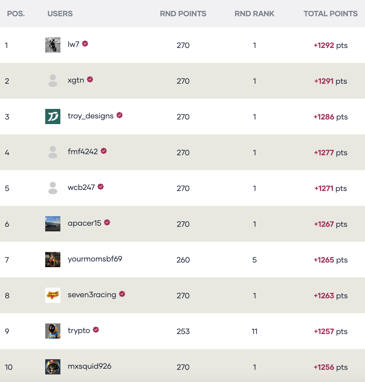Open mxsquid926's skull helmet avatar
Viewport: 365px width, 382px height.
click(53, 367)
